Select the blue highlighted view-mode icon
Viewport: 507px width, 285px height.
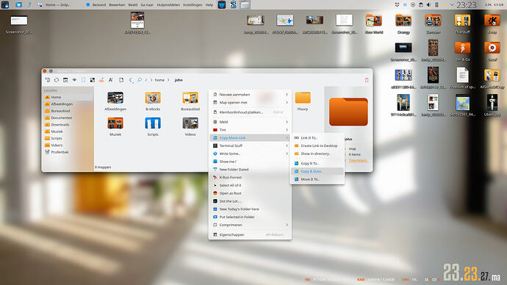click(x=84, y=80)
